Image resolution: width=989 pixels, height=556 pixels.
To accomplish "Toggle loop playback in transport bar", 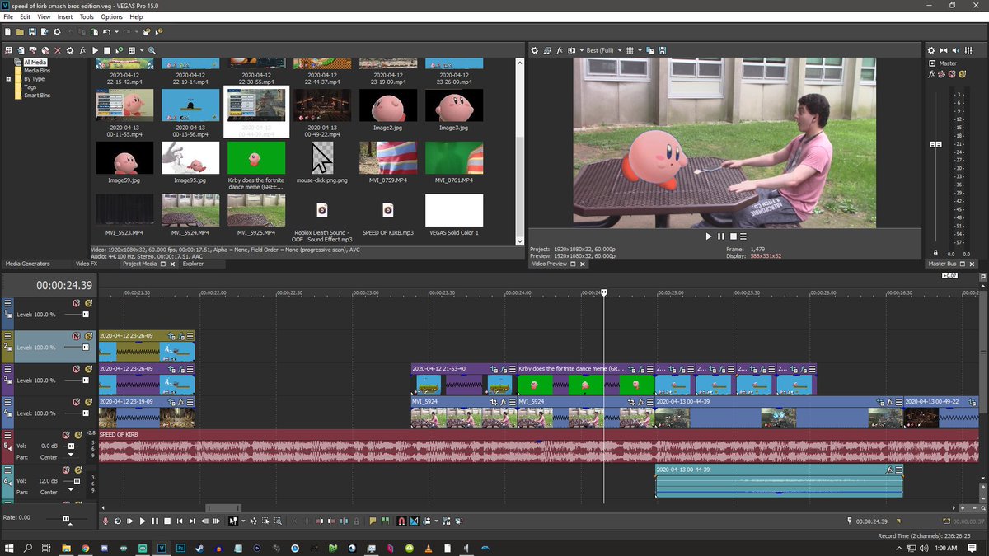I will (118, 521).
